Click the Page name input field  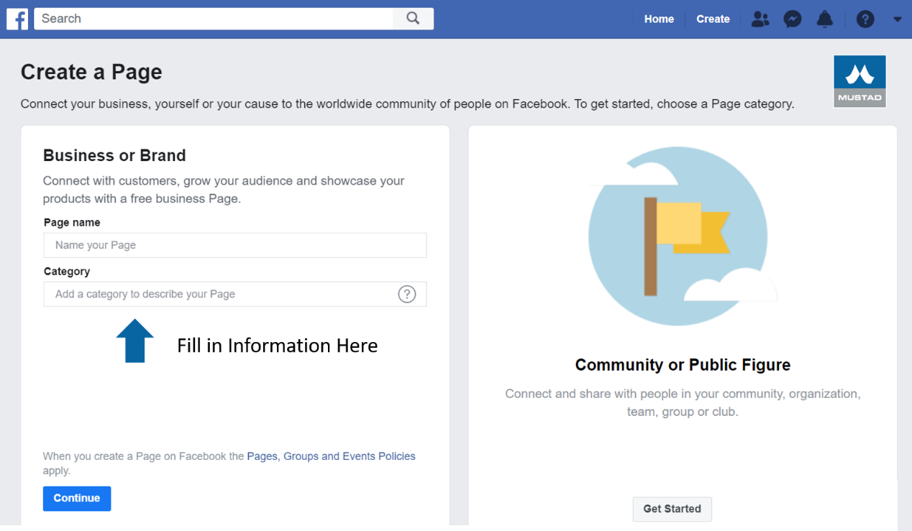point(235,245)
